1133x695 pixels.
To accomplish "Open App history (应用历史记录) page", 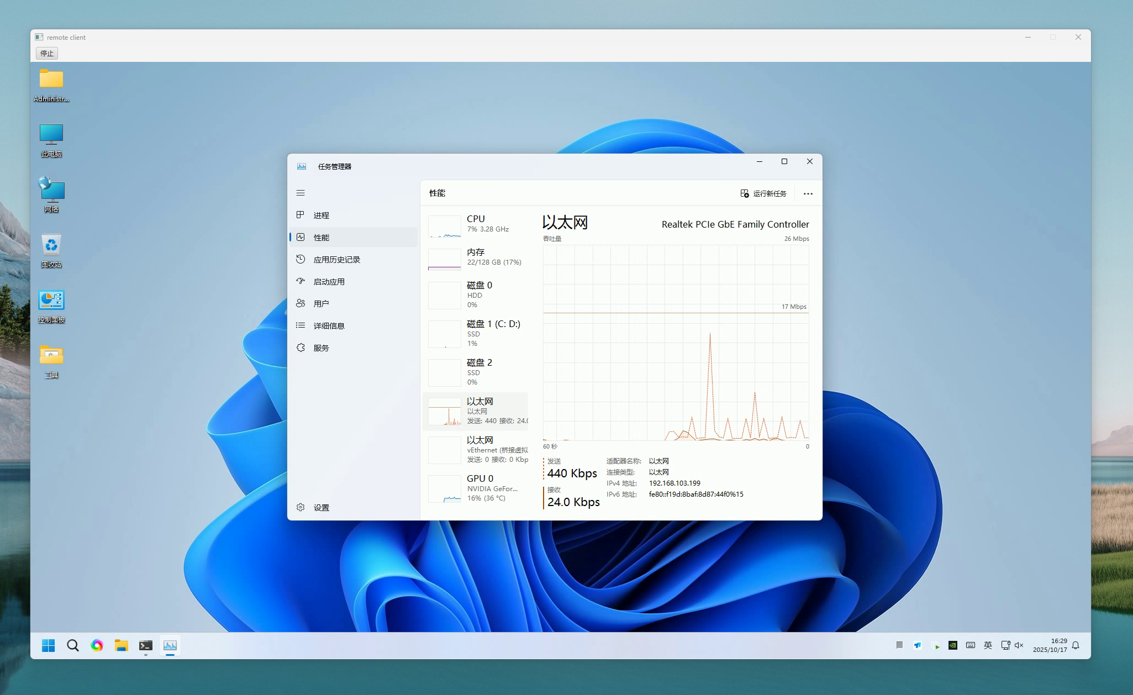I will (336, 260).
